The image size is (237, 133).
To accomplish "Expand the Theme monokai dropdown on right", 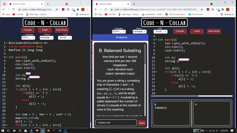I will pos(140,32).
